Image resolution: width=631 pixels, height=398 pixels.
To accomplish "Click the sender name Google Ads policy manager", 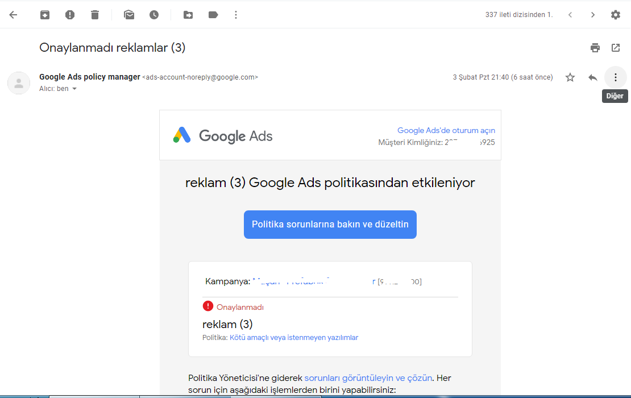I will pyautogui.click(x=90, y=77).
